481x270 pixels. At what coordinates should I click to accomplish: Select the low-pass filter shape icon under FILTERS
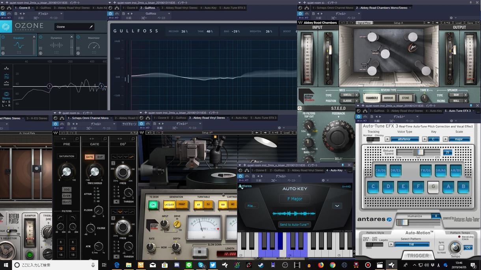click(x=73, y=218)
